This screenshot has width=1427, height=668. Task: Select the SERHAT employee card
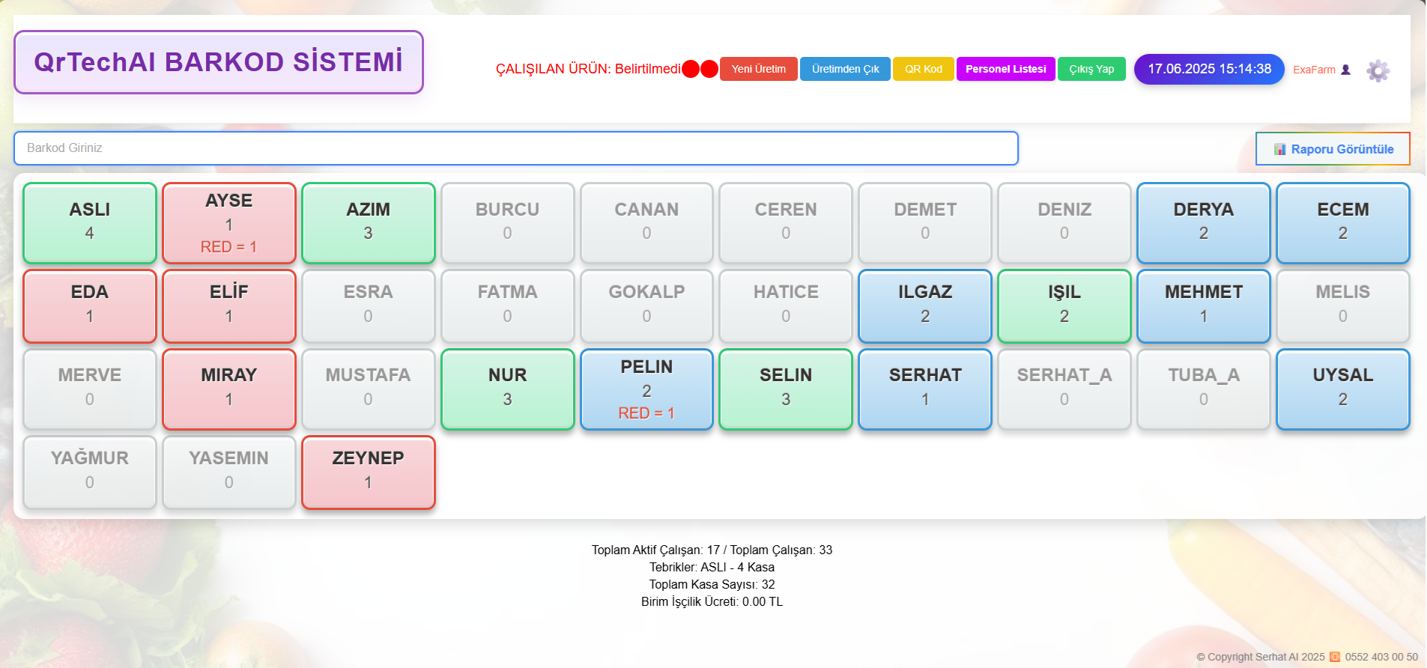925,389
